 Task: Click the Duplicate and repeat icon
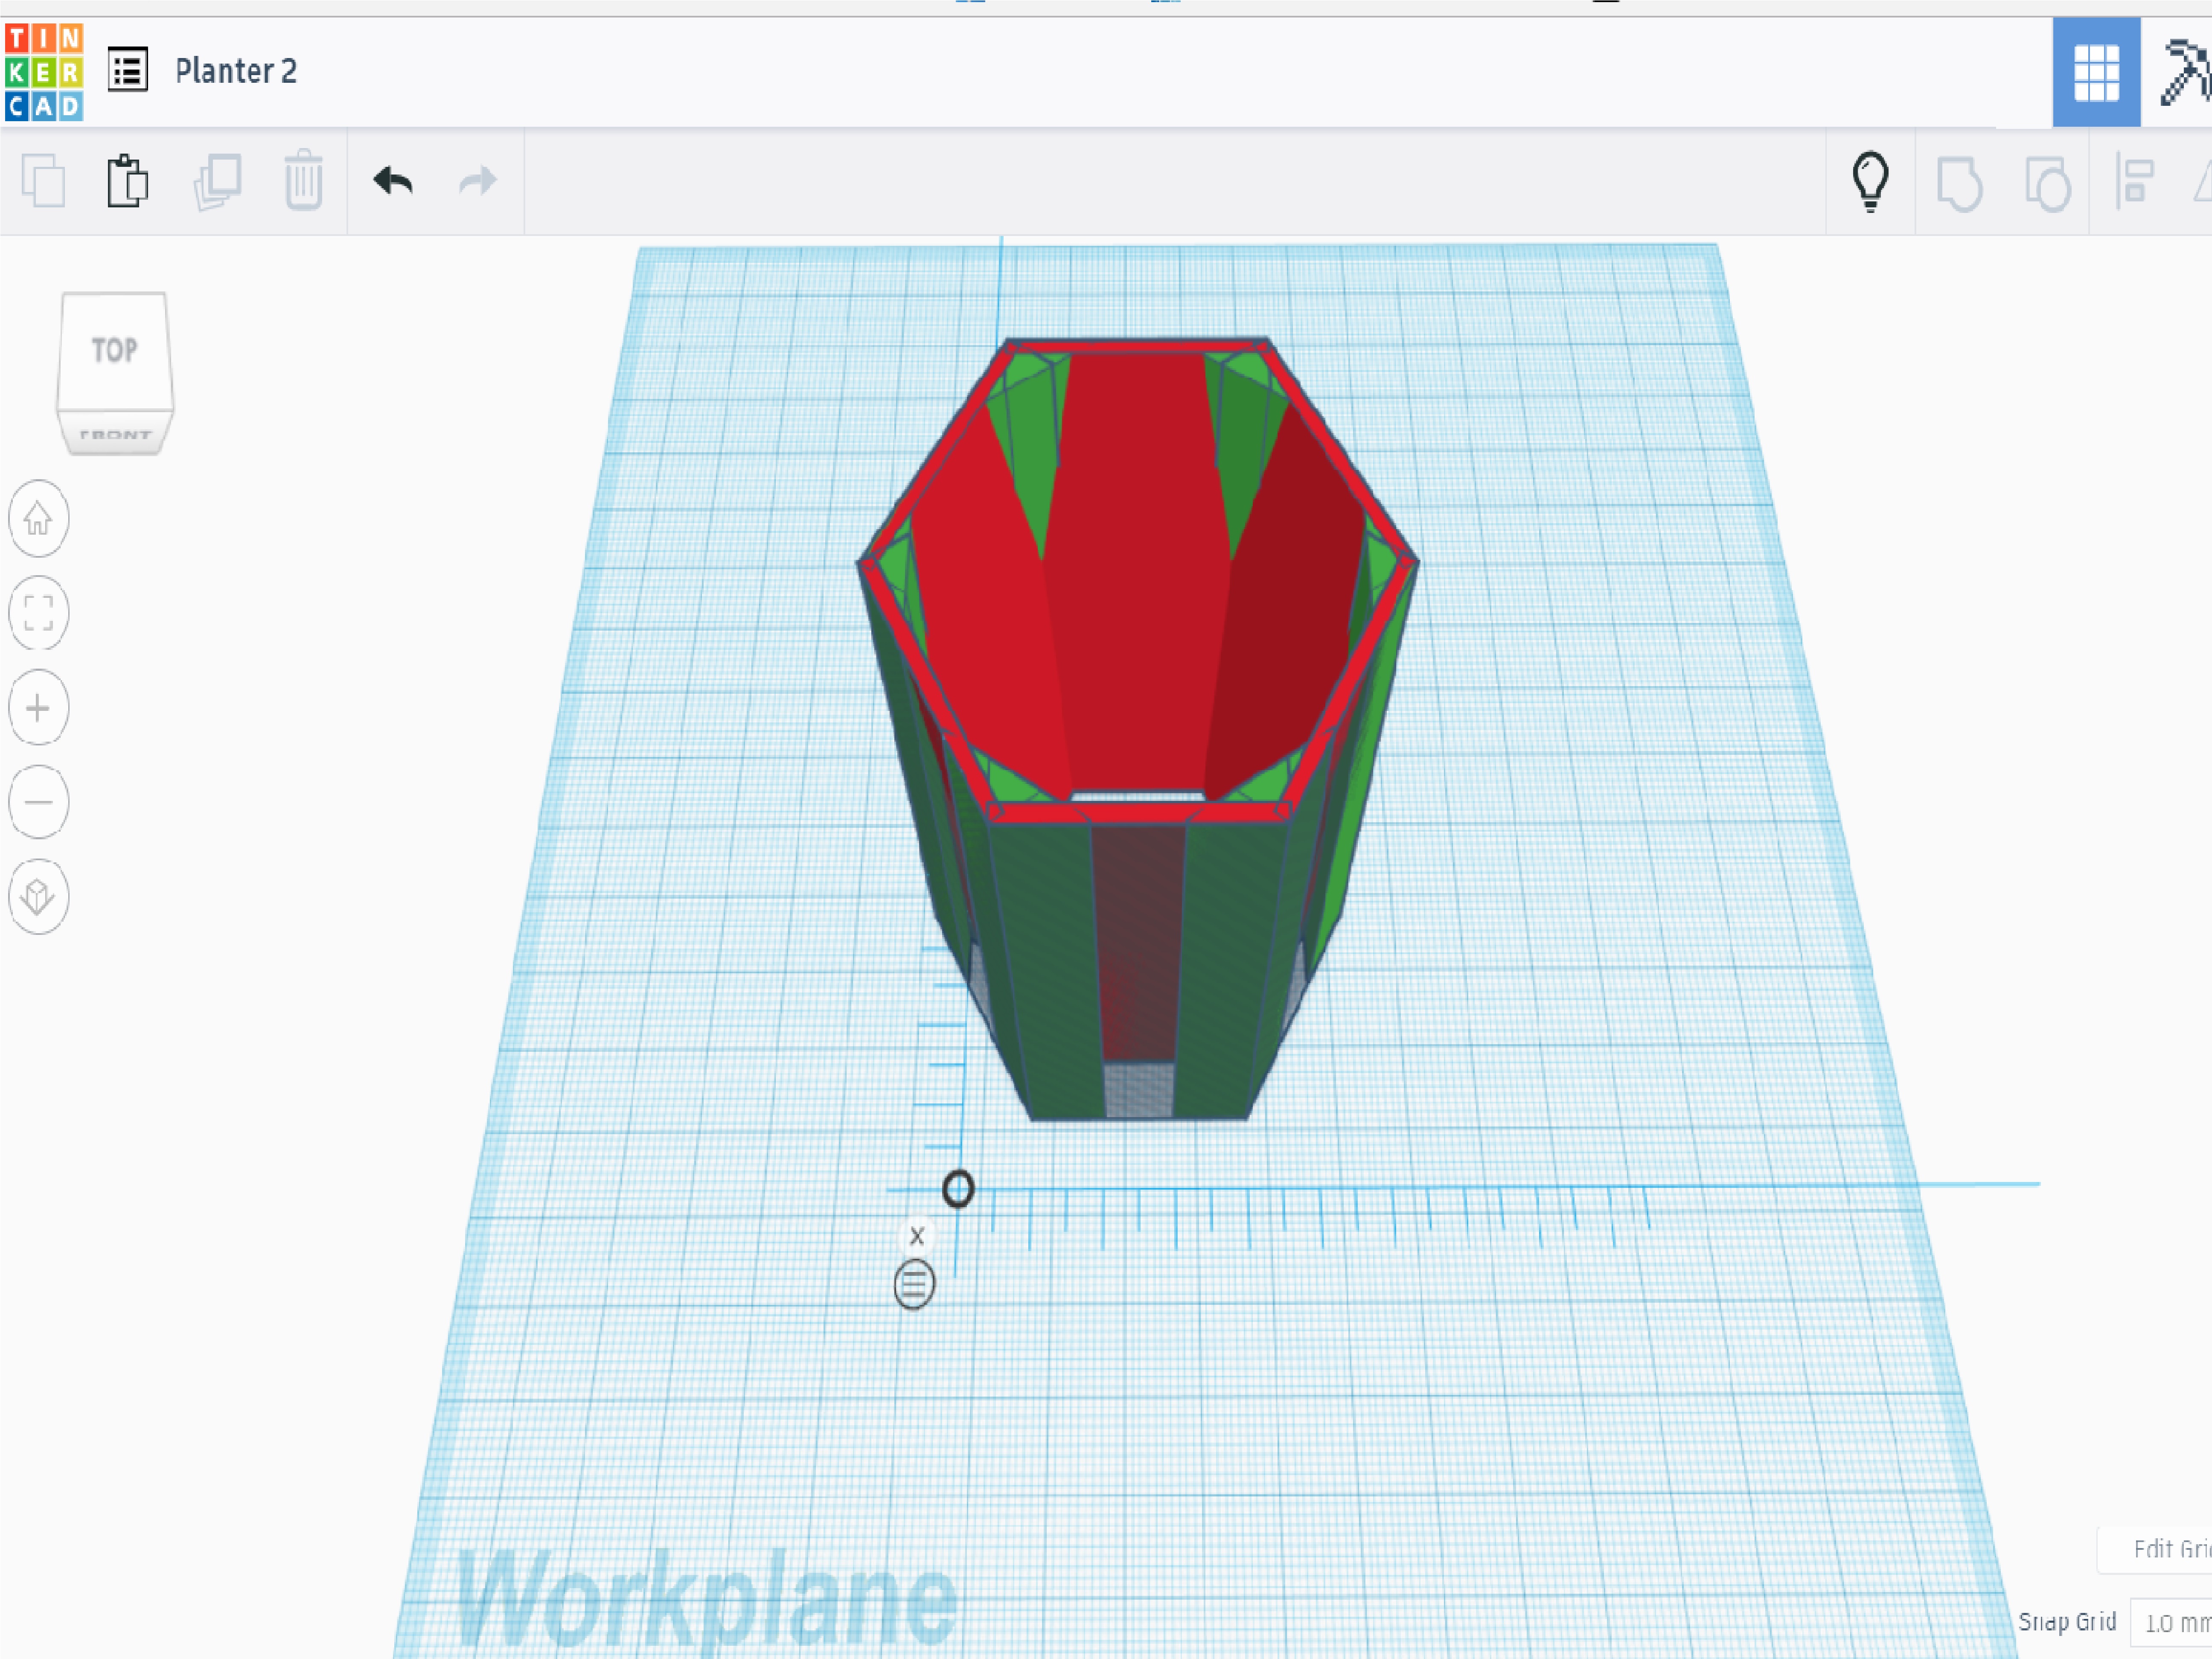[217, 182]
